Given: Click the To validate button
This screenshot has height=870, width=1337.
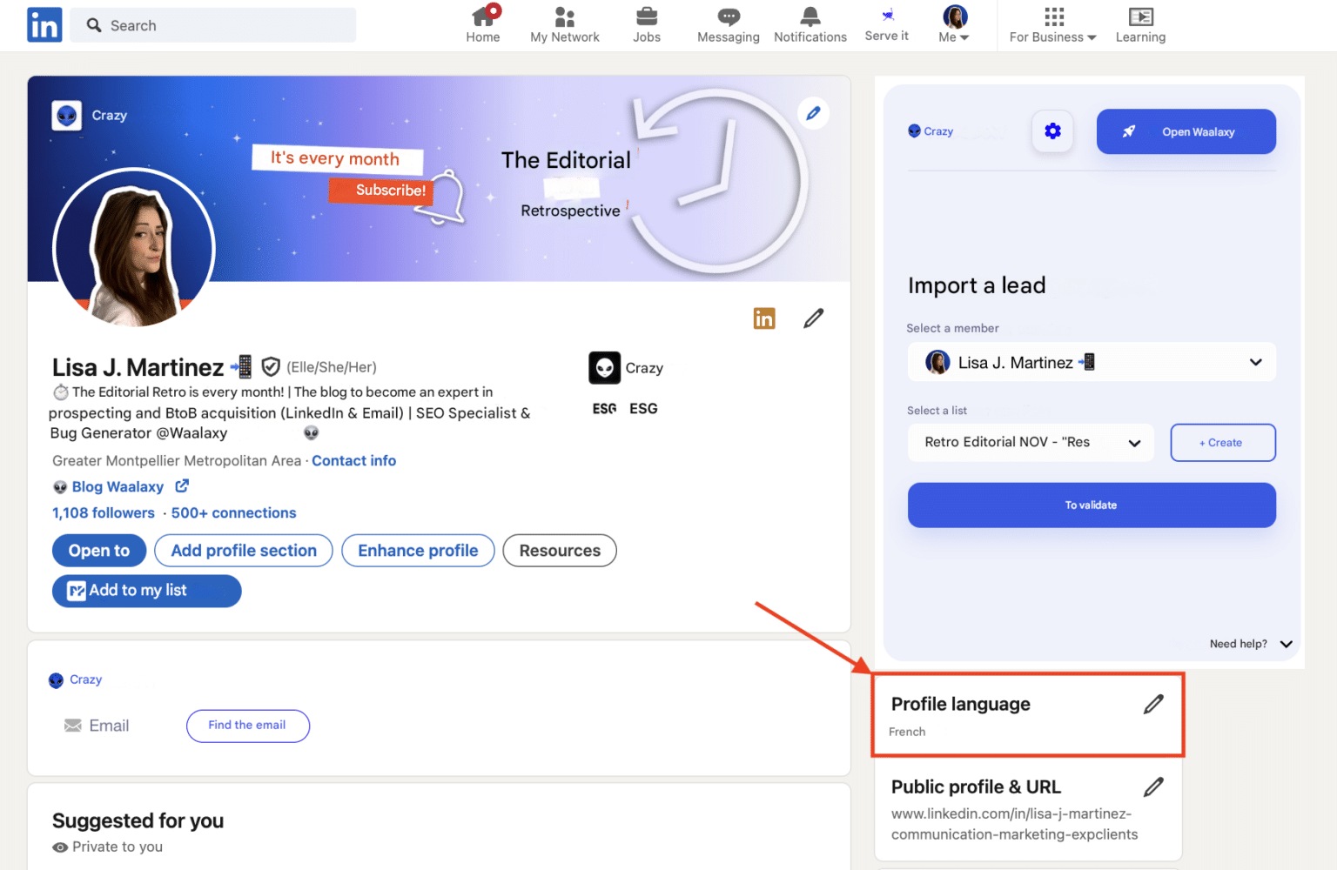Looking at the screenshot, I should click(1091, 505).
